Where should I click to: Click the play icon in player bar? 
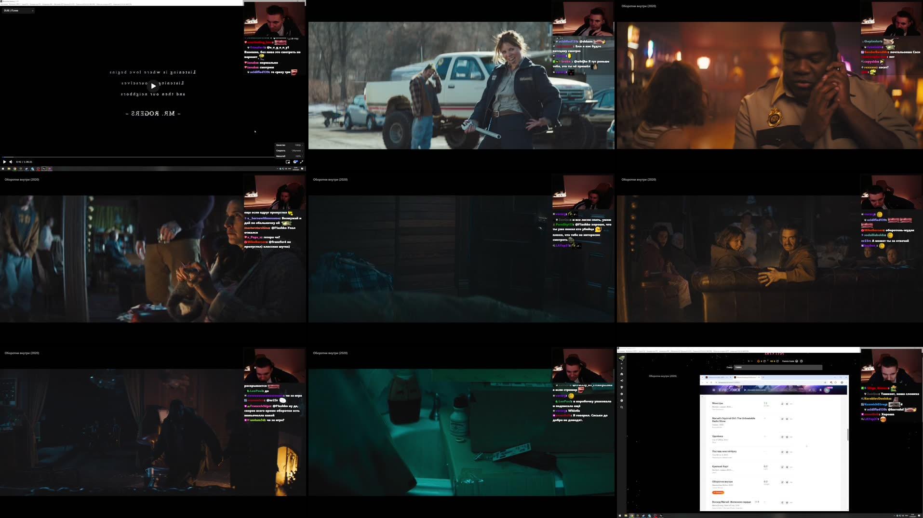pos(5,162)
